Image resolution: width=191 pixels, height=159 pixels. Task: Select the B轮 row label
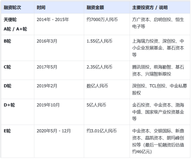[x=7, y=41]
